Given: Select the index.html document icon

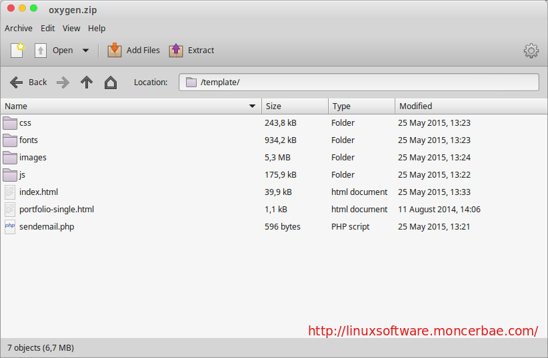Looking at the screenshot, I should pos(10,192).
